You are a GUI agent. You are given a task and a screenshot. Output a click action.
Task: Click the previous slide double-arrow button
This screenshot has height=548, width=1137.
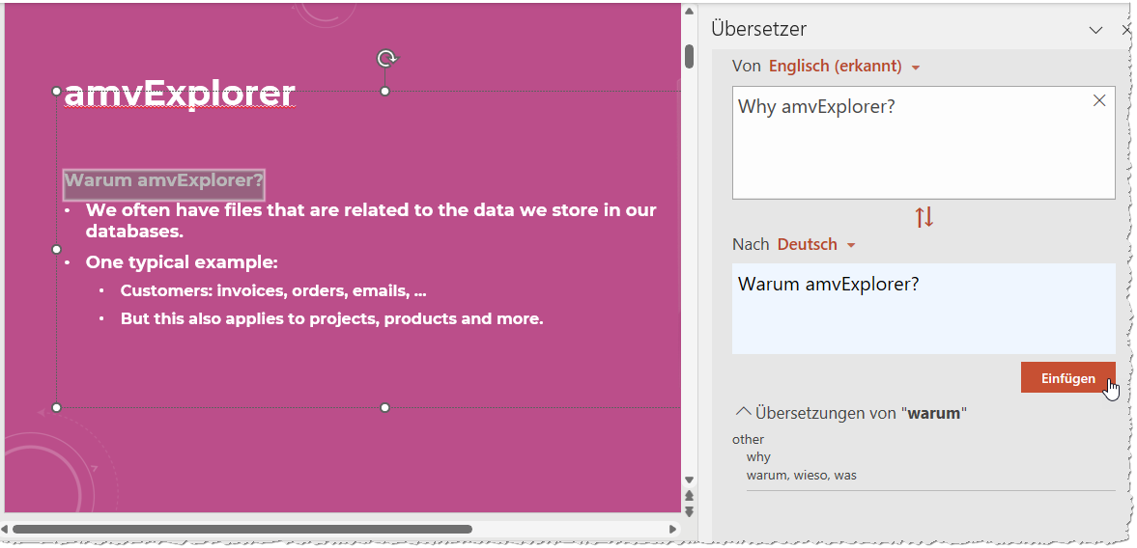pos(690,496)
